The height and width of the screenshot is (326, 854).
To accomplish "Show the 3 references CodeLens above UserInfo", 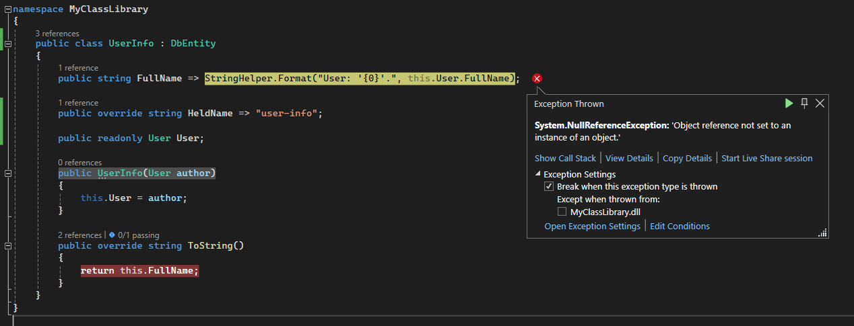I will coord(57,34).
